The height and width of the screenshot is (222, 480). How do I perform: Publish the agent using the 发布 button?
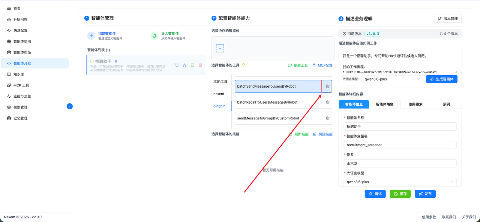coord(425,194)
